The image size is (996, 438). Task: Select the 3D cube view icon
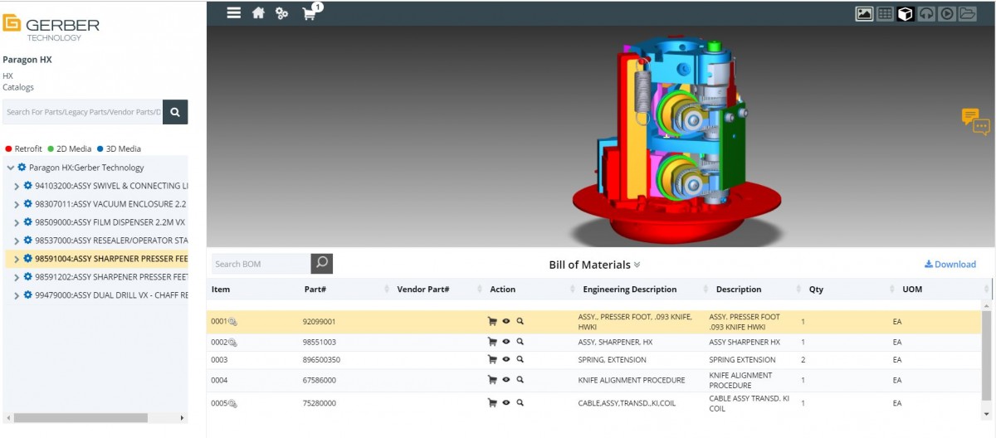point(906,14)
